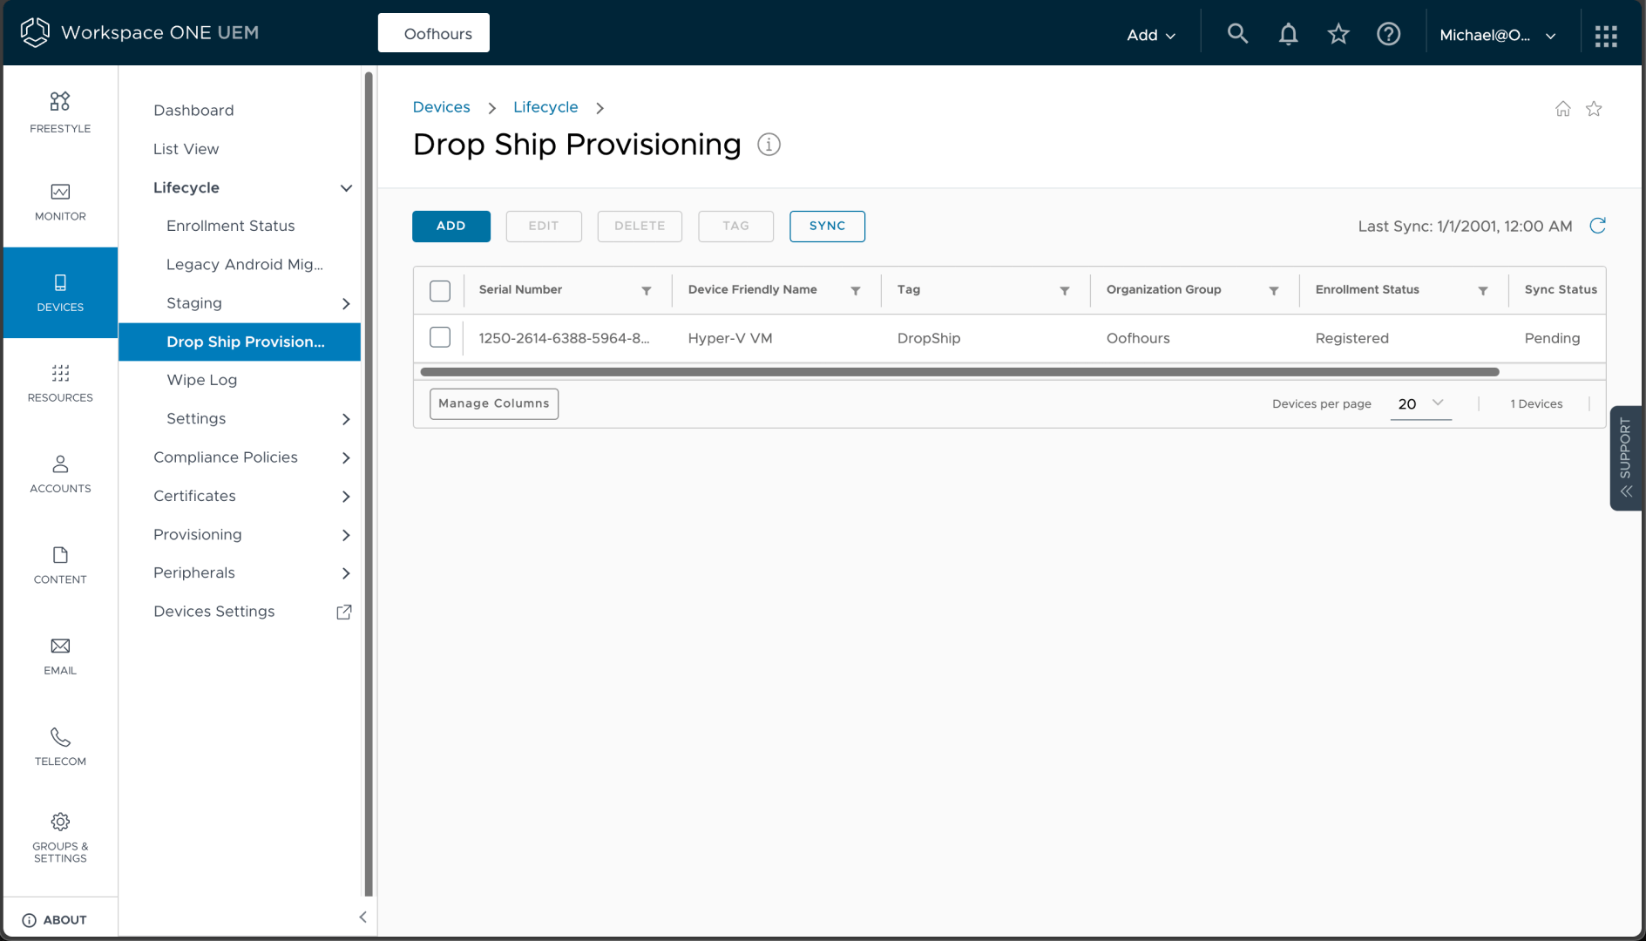Screen dimensions: 1646x941
Task: Go to Enrollment Status menu item
Action: pyautogui.click(x=230, y=226)
